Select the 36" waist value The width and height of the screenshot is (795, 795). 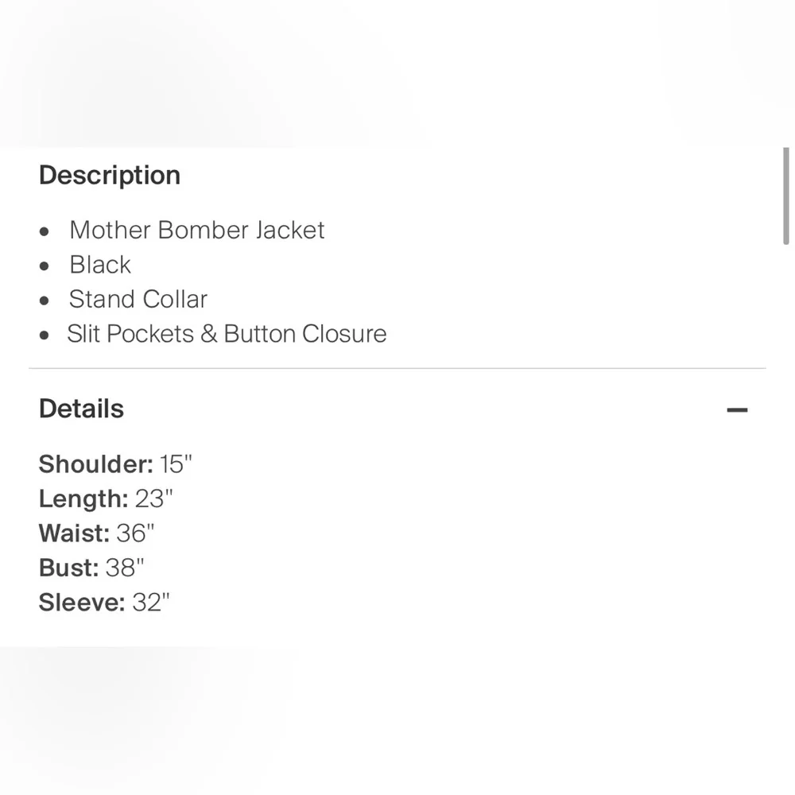tap(136, 533)
